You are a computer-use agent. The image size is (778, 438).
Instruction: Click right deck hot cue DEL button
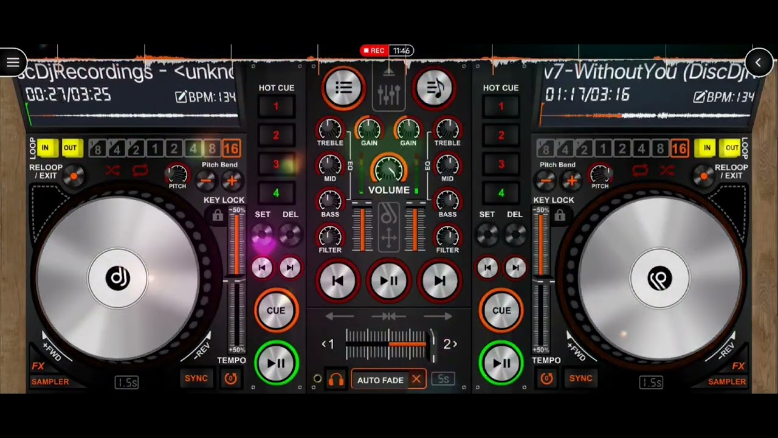515,234
